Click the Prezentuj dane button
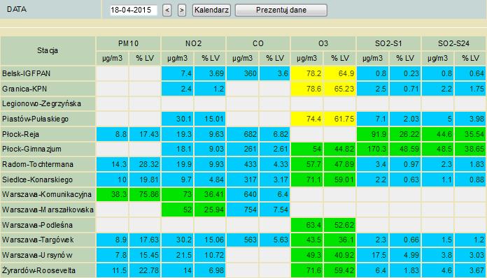Screen dimensions: 487x278 (x=281, y=10)
